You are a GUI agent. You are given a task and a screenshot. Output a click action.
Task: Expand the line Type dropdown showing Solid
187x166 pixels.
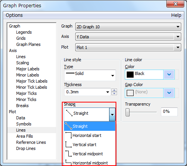pos(90,75)
